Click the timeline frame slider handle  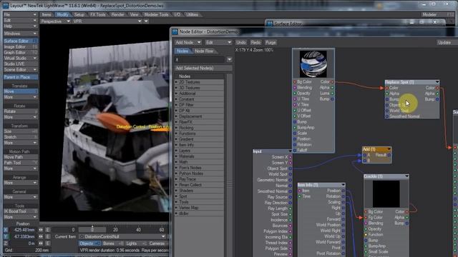(x=92, y=229)
